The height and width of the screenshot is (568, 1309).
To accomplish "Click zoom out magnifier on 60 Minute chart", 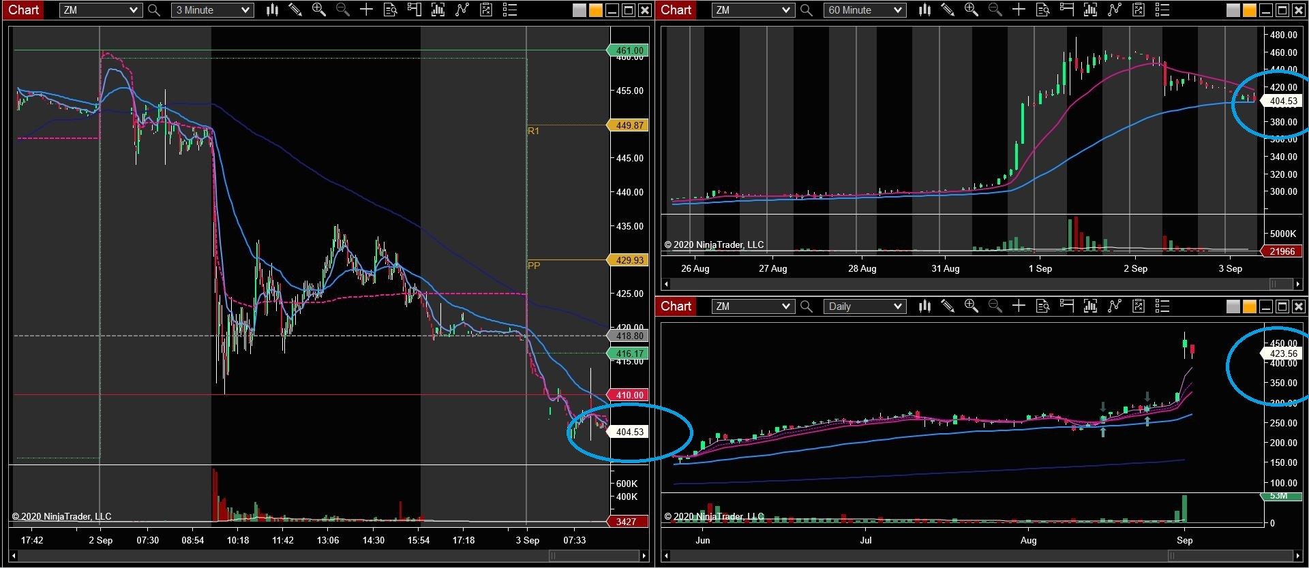I will click(995, 10).
